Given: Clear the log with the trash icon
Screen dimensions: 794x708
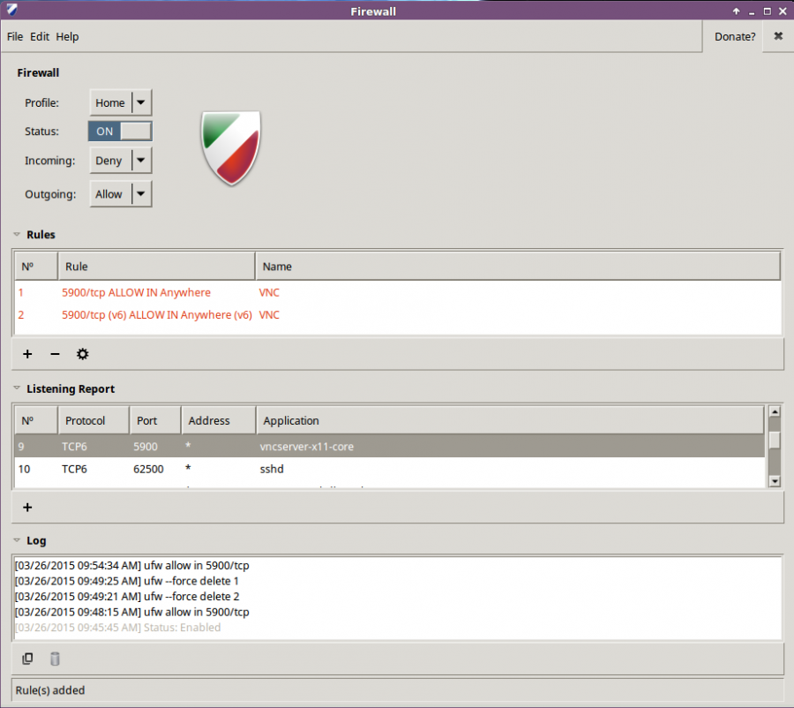Looking at the screenshot, I should pos(55,659).
